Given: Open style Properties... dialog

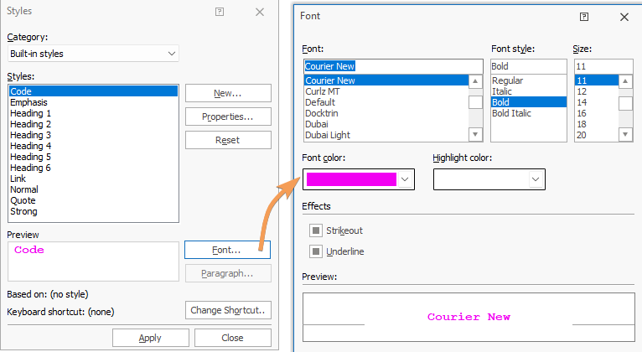Looking at the screenshot, I should [x=228, y=116].
